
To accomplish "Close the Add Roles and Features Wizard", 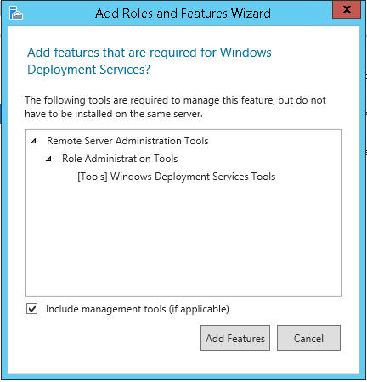I will (347, 9).
